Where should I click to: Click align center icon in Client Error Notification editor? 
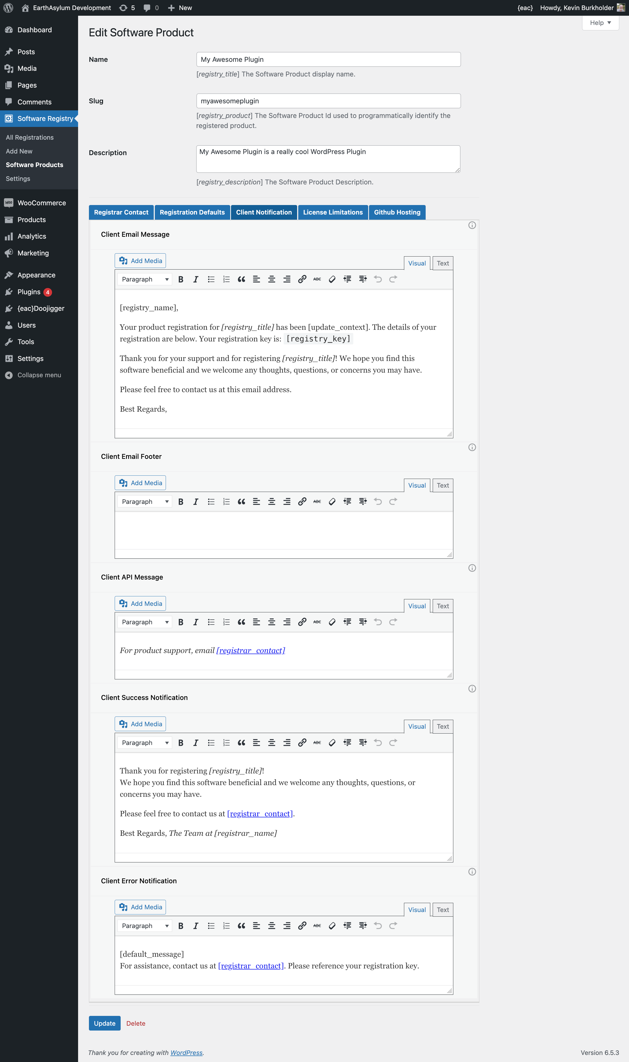coord(272,926)
